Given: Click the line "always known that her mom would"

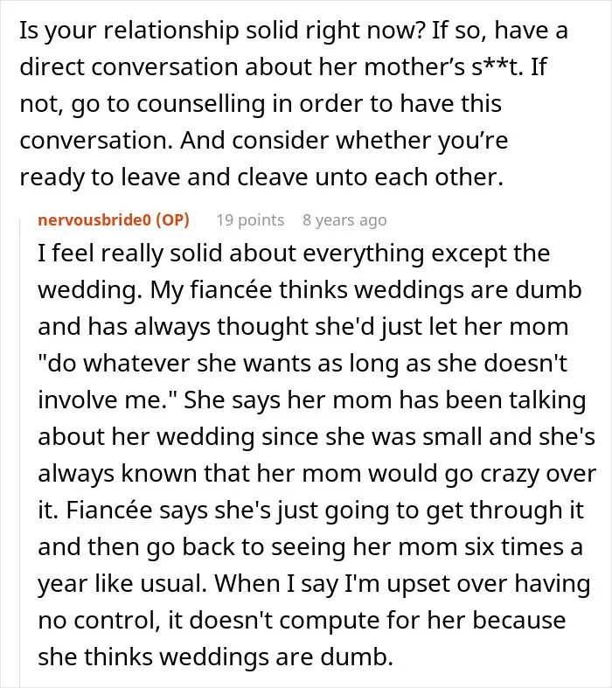Looking at the screenshot, I should pos(316,474).
